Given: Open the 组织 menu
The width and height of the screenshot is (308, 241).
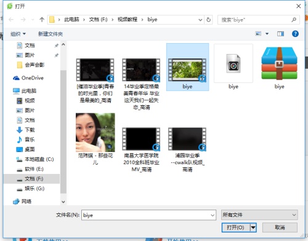Looking at the screenshot, I should point(18,34).
